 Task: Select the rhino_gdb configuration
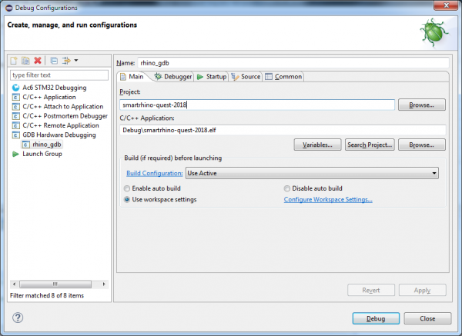46,144
